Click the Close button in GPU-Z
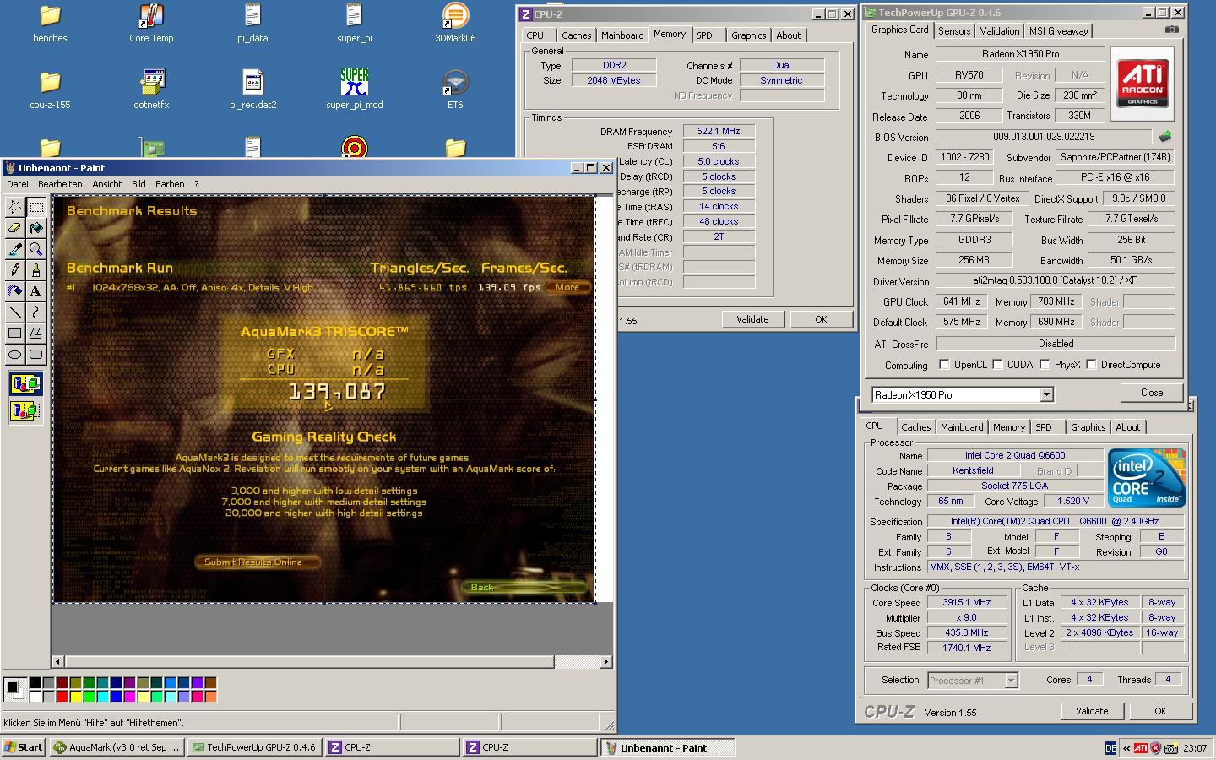The width and height of the screenshot is (1216, 760). [1152, 393]
